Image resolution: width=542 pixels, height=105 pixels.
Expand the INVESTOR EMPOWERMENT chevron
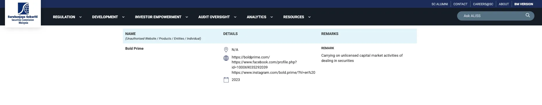click(187, 17)
